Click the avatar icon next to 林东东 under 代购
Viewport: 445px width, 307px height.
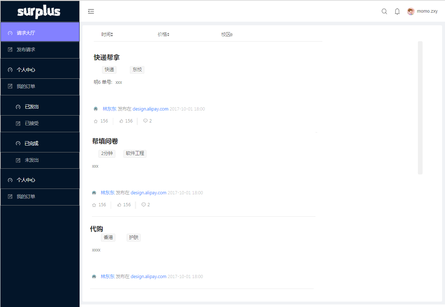click(x=94, y=276)
